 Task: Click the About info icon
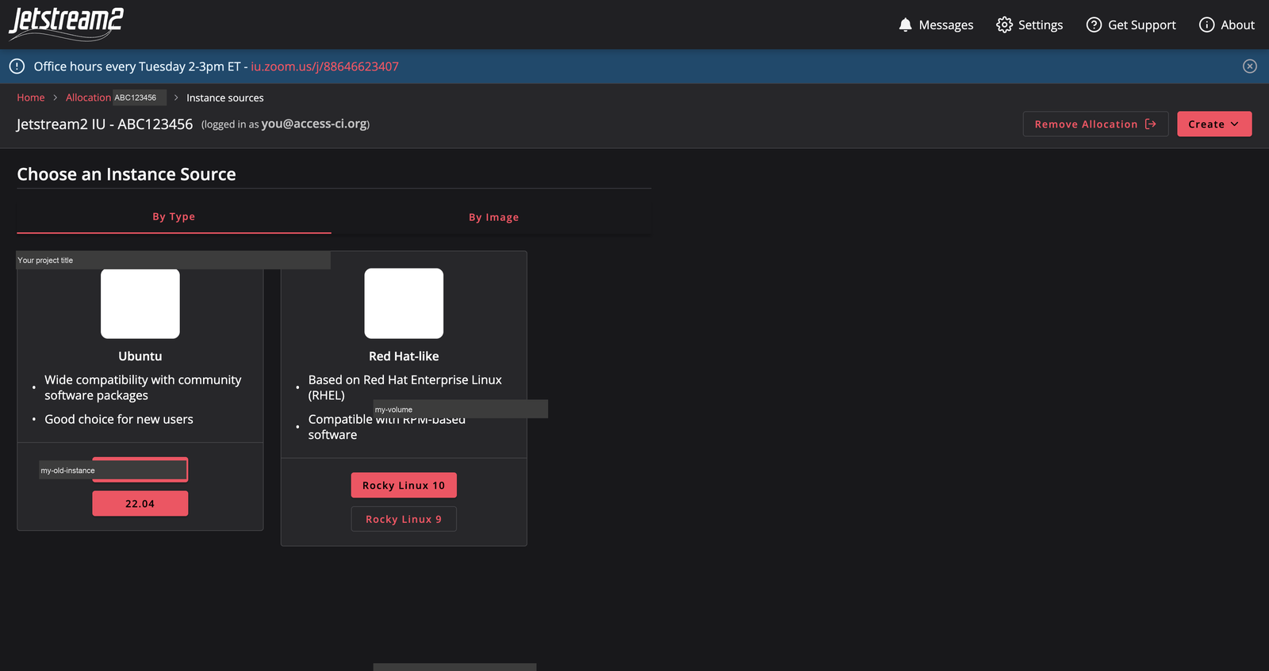point(1206,25)
